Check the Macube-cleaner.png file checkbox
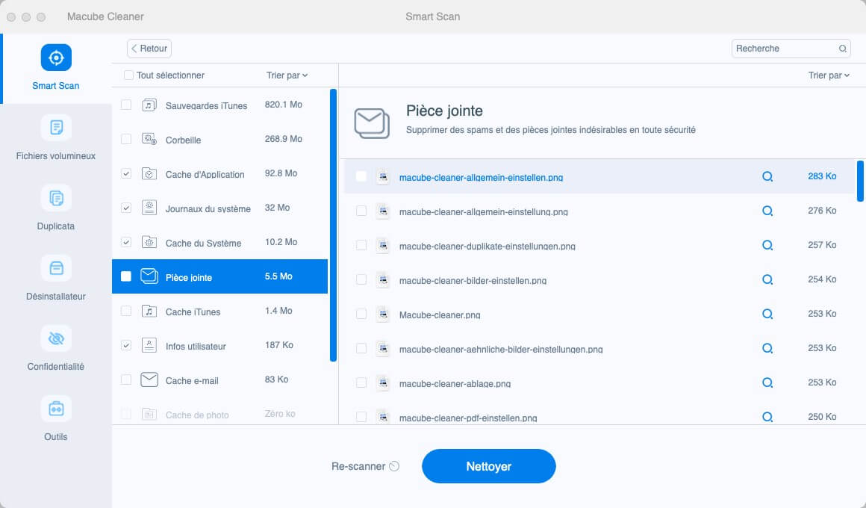Image resolution: width=866 pixels, height=508 pixels. pos(361,314)
